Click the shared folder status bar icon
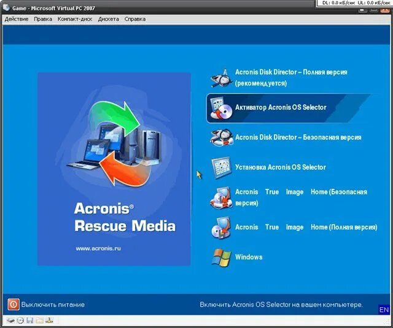This screenshot has height=328, width=393. click(39, 320)
